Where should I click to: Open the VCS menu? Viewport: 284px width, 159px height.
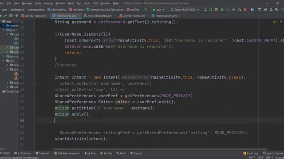pos(95,3)
